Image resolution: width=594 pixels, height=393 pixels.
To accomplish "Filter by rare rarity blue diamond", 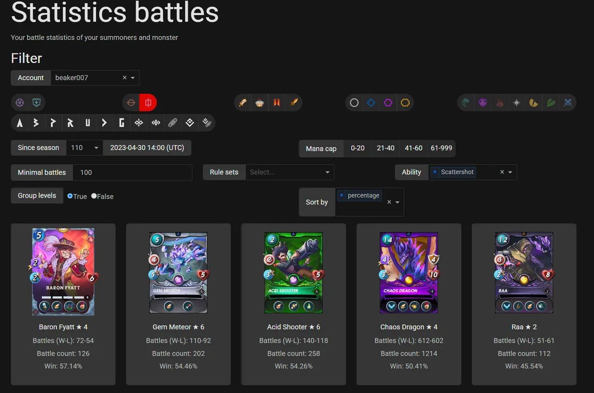I will (371, 103).
